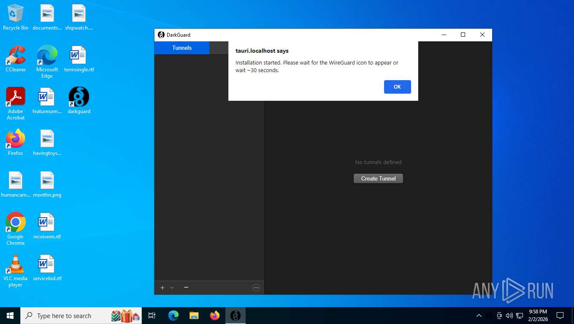Close the DarkGuard window

[482, 35]
